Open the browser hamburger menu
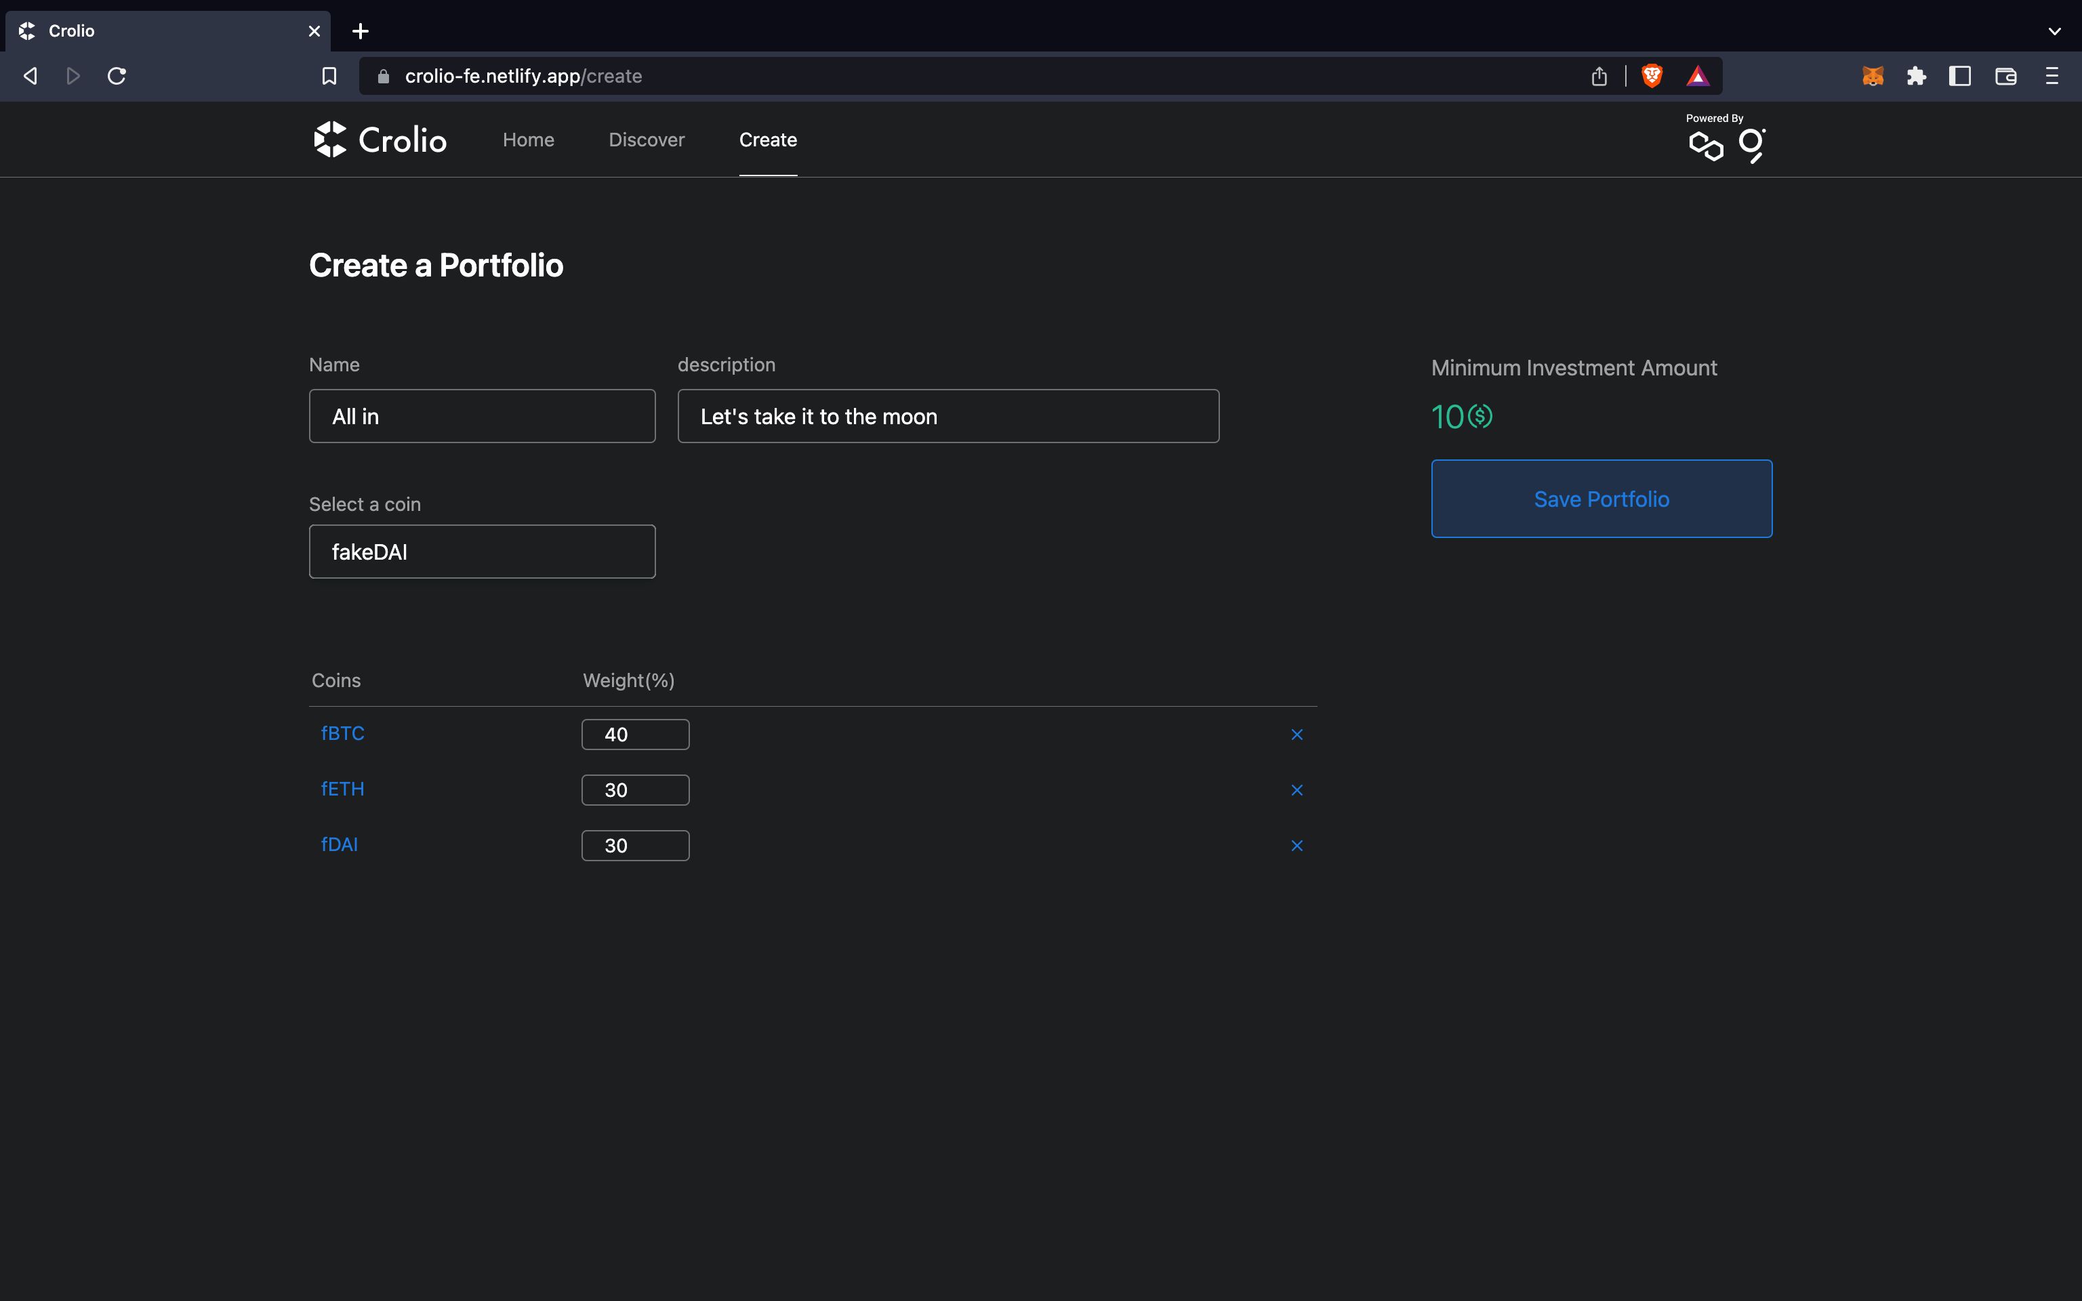The width and height of the screenshot is (2082, 1301). pos(2052,76)
